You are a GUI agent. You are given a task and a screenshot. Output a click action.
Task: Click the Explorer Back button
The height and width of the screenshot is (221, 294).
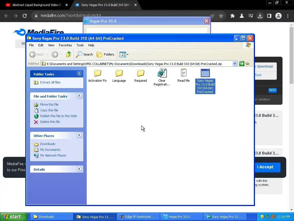pos(36,54)
